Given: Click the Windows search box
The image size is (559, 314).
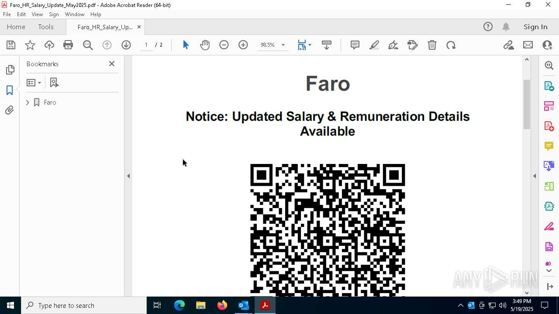Looking at the screenshot, I should point(84,305).
